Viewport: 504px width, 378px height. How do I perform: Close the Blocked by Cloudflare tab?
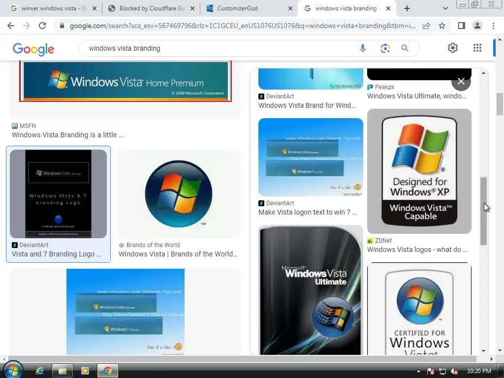[192, 8]
